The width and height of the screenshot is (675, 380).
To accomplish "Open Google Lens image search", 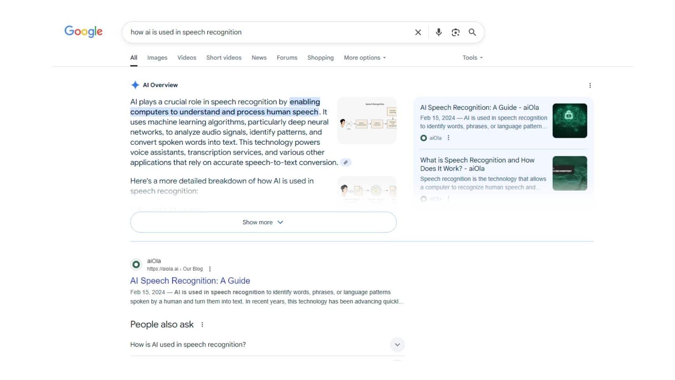I will (455, 32).
